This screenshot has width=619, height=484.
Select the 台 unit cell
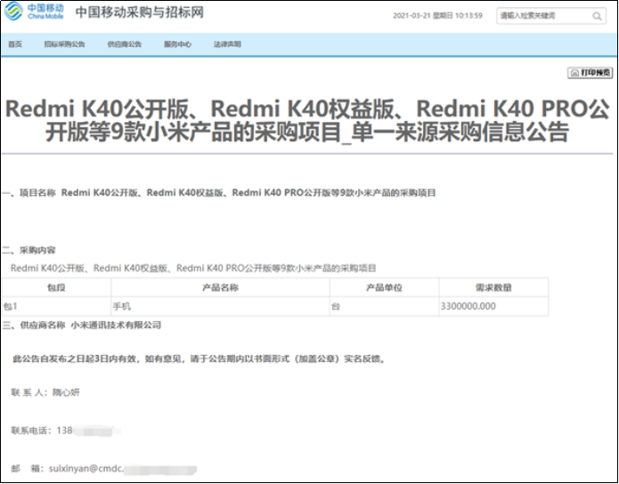point(384,306)
